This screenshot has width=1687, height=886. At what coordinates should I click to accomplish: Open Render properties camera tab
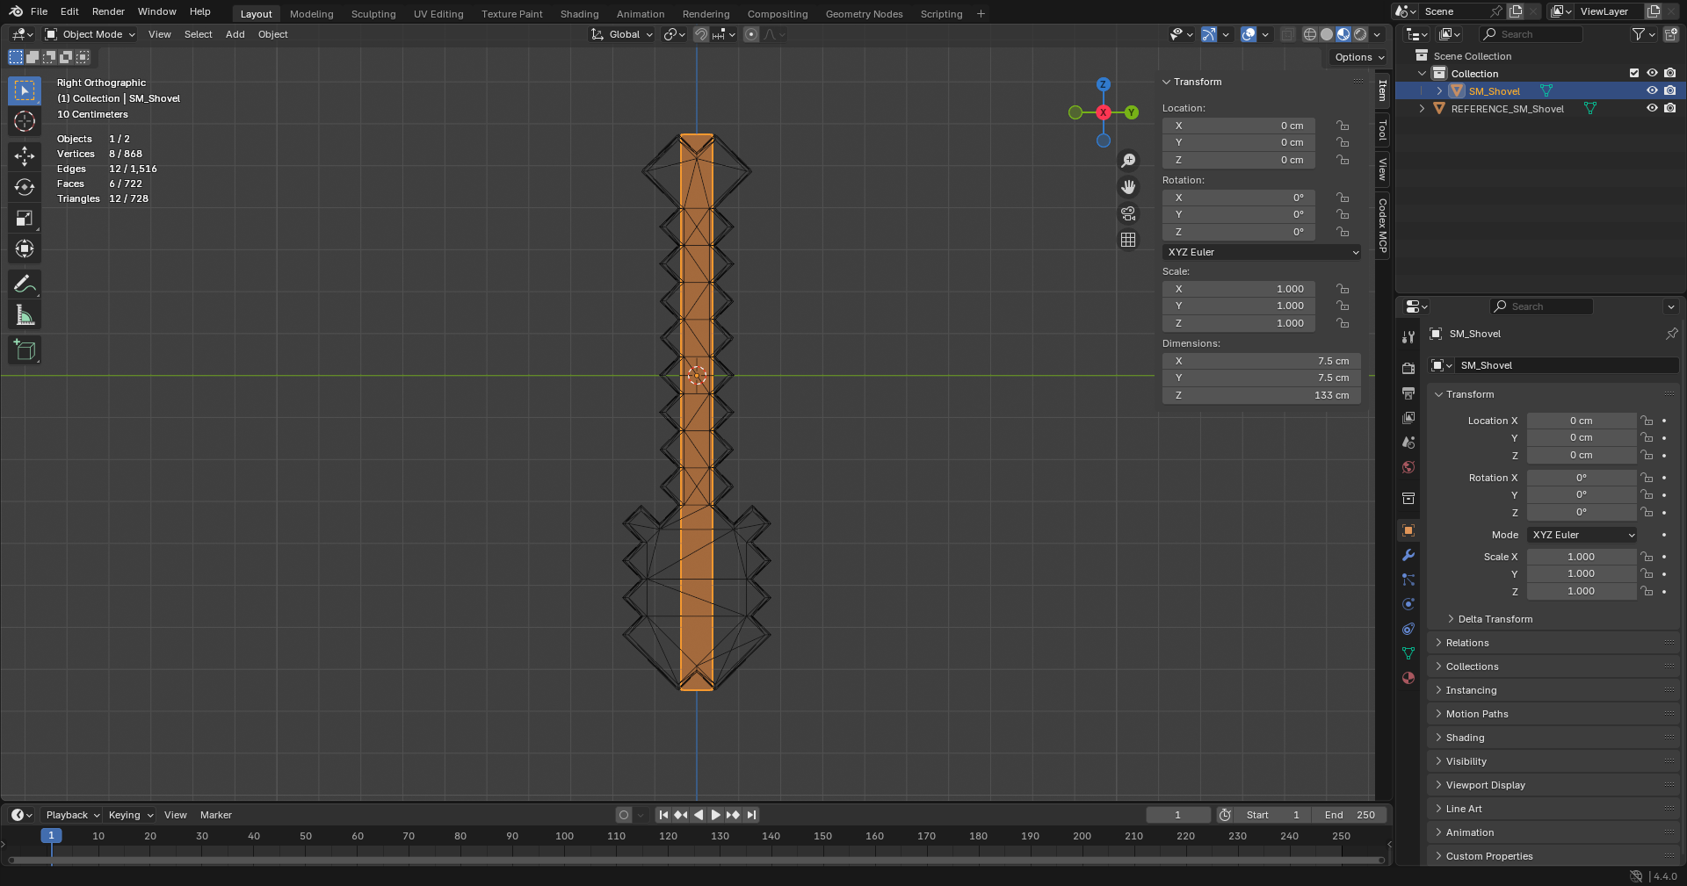point(1408,369)
